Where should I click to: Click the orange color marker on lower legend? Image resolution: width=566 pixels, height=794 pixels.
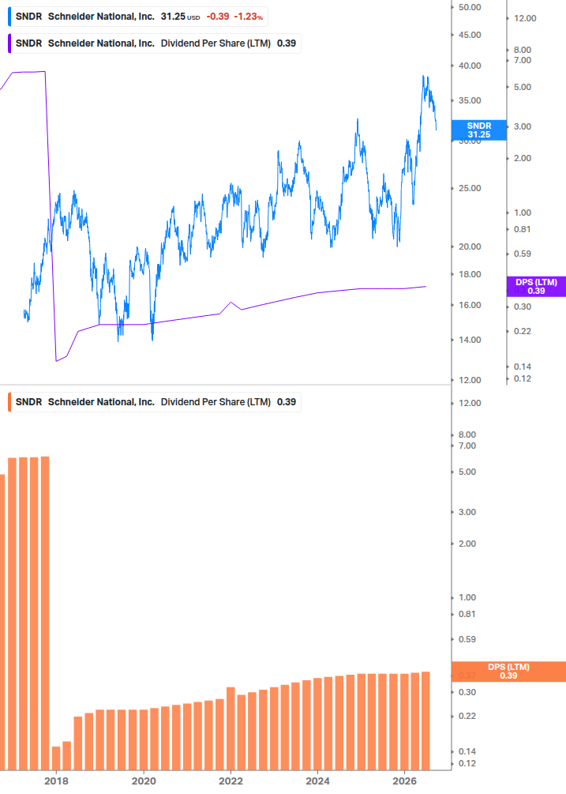[9, 402]
